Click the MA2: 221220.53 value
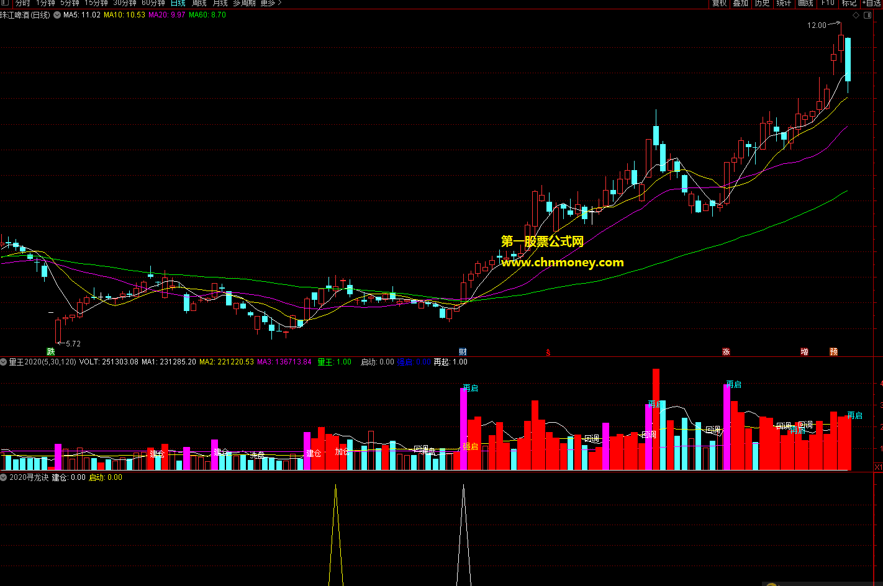 point(227,362)
